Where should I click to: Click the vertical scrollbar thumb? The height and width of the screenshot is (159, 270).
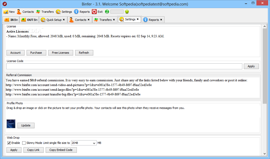(265, 66)
